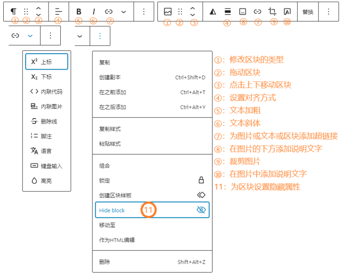Open image toolbar options three-dot menu
Viewport: 341px width, 280px height.
(x=328, y=12)
